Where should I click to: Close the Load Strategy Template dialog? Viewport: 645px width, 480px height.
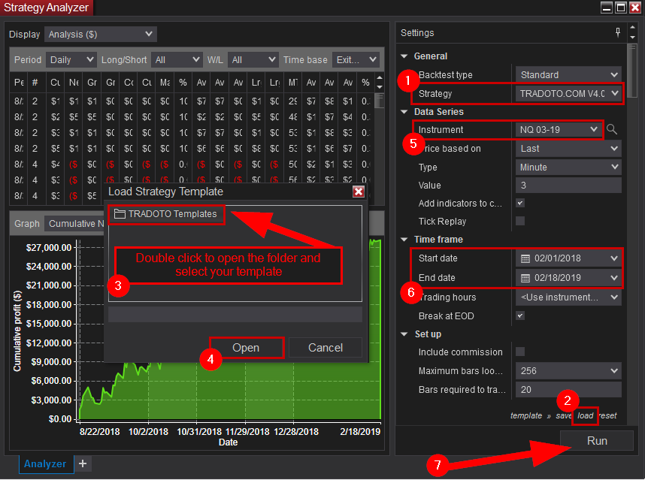(x=358, y=192)
